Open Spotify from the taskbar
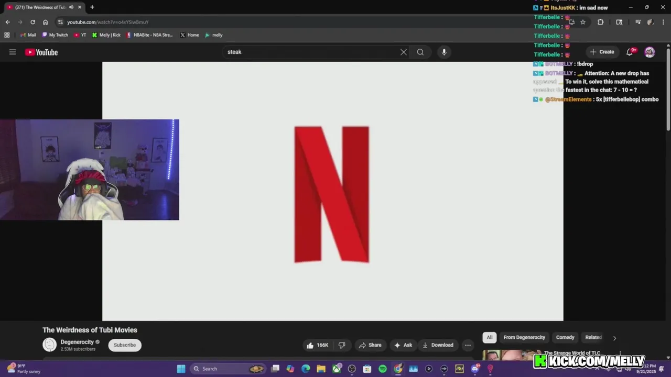Image resolution: width=671 pixels, height=377 pixels. [x=383, y=369]
